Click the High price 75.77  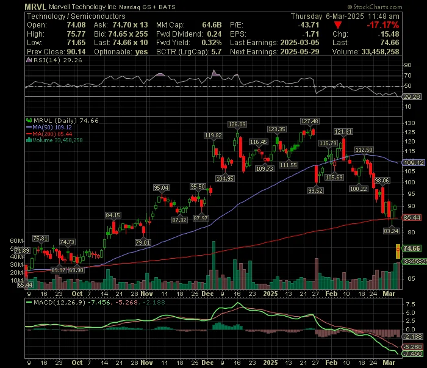pyautogui.click(x=76, y=34)
